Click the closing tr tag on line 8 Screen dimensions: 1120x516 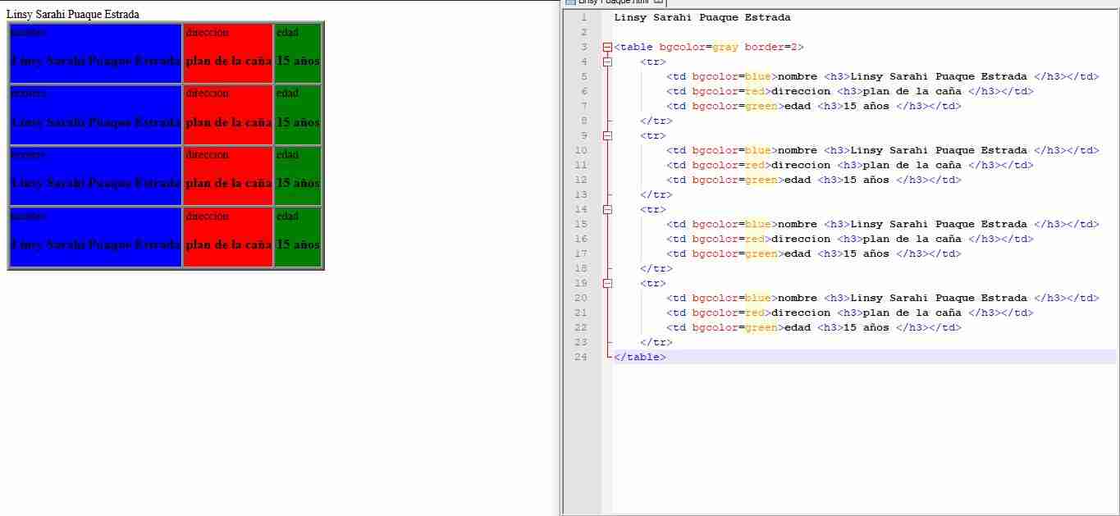coord(656,121)
